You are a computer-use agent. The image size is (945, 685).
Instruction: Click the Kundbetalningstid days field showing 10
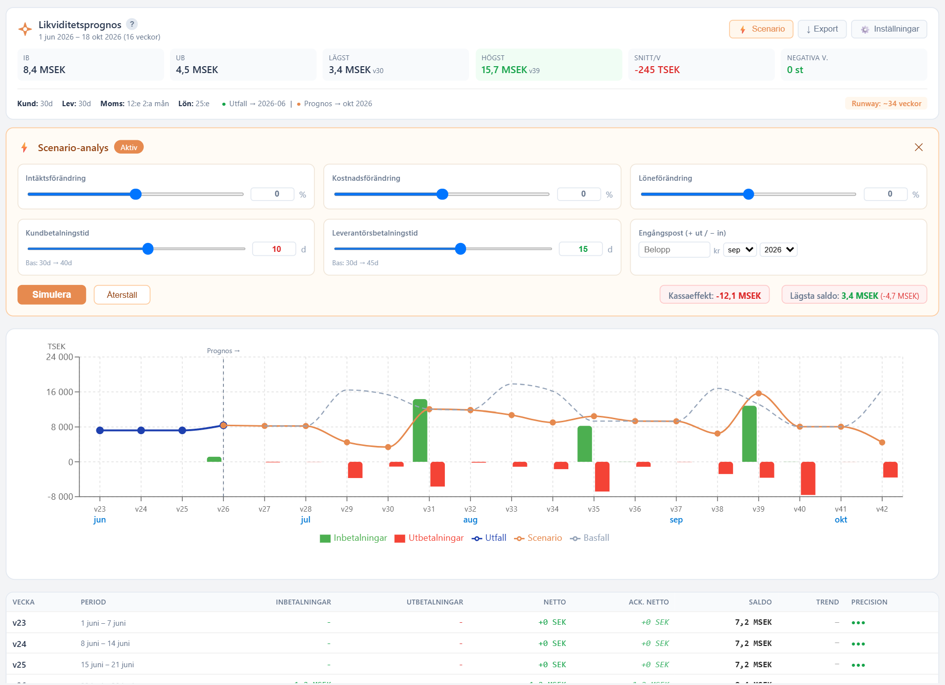click(x=274, y=249)
